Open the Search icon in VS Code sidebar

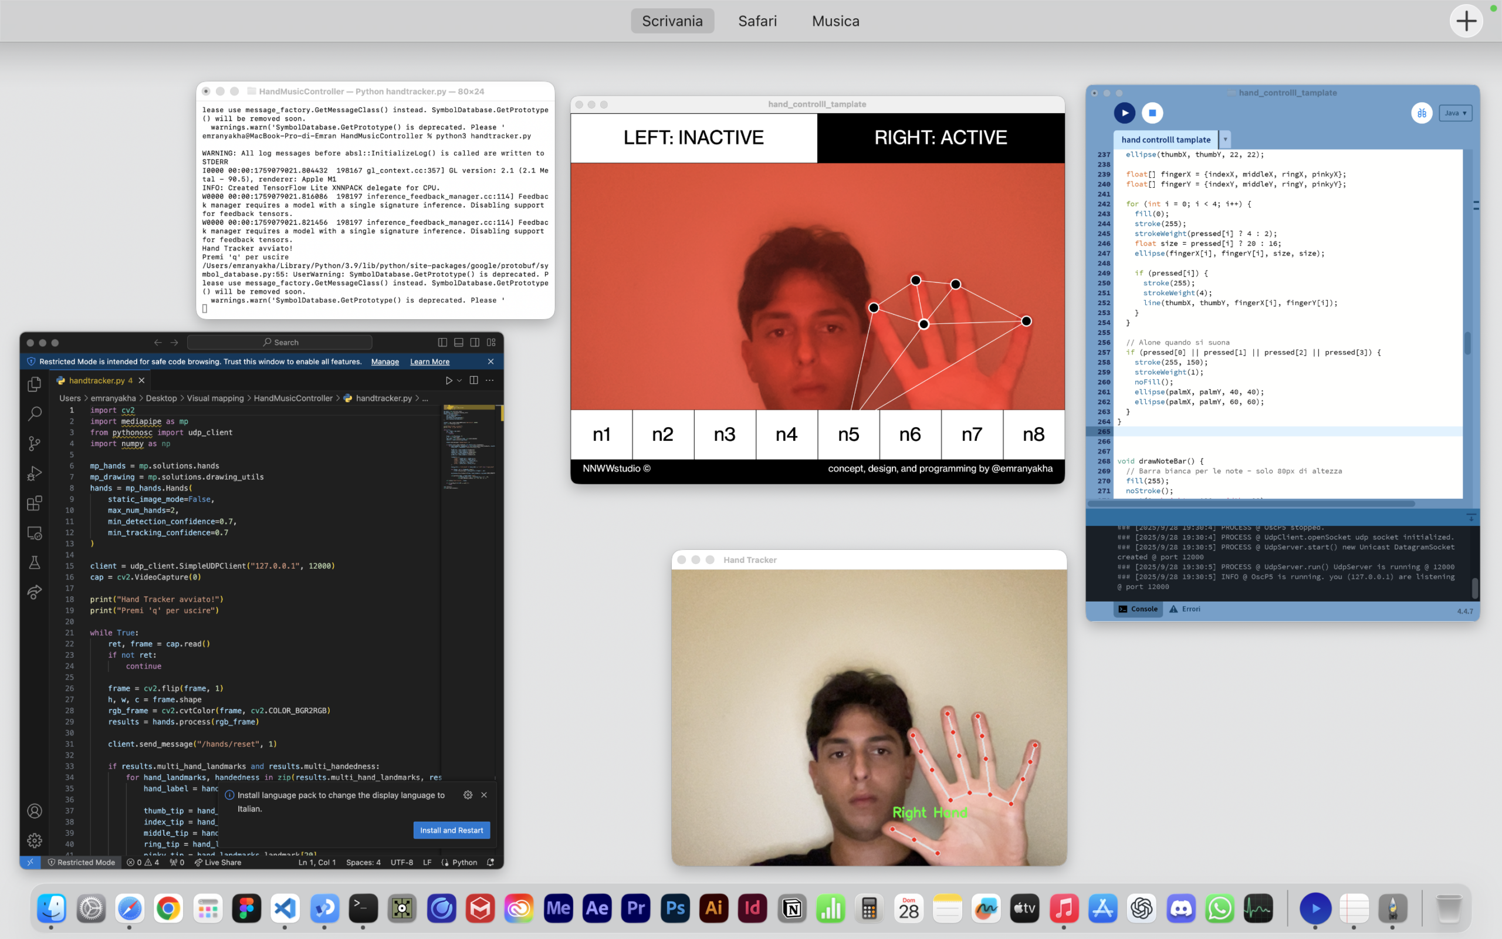35,413
